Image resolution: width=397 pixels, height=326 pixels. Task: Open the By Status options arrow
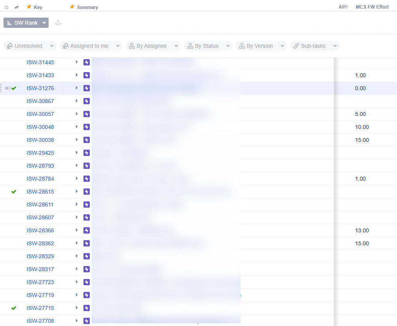point(228,46)
